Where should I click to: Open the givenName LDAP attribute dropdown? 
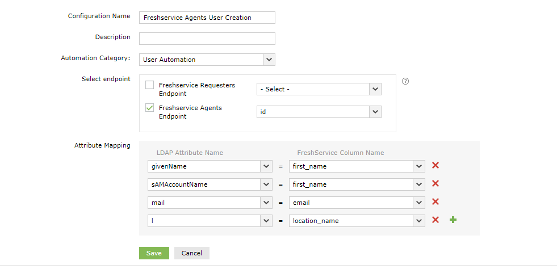[266, 166]
